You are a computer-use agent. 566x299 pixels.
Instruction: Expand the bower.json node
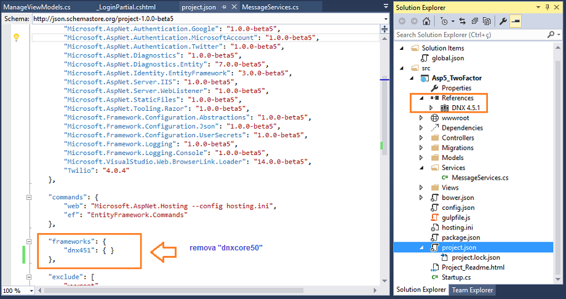[421, 197]
